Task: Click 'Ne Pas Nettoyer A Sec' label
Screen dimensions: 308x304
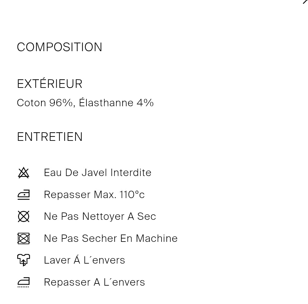Action: 100,216
